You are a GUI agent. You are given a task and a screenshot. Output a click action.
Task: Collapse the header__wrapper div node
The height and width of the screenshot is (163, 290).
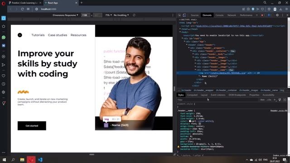189,48
